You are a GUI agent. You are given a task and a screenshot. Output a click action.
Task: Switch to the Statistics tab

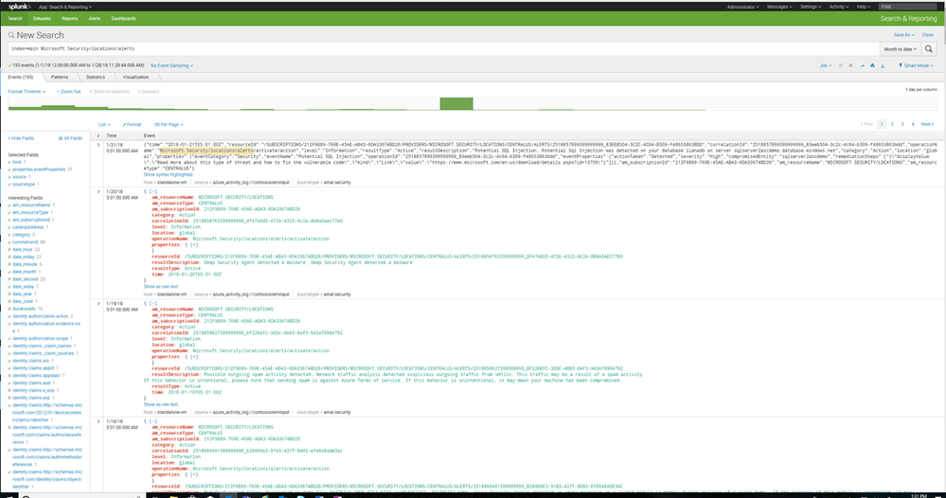[x=96, y=78]
